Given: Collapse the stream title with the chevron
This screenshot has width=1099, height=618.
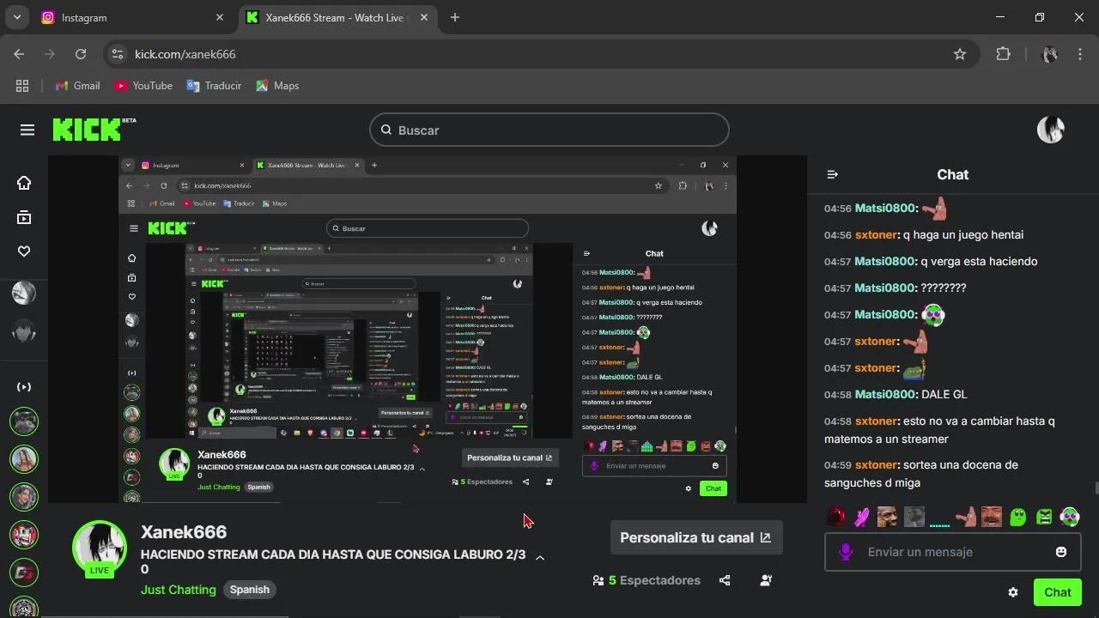Looking at the screenshot, I should pos(540,558).
